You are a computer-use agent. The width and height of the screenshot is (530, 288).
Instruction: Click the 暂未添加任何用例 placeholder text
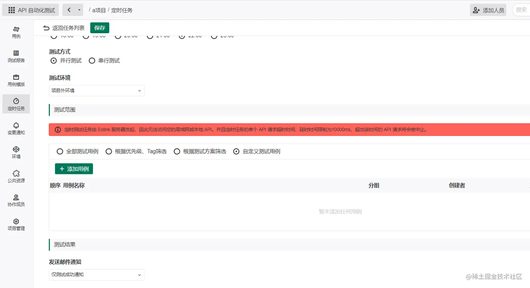click(340, 212)
